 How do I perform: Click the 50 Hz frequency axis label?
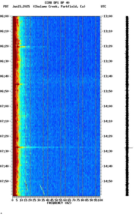pyautogui.click(x=56, y=200)
